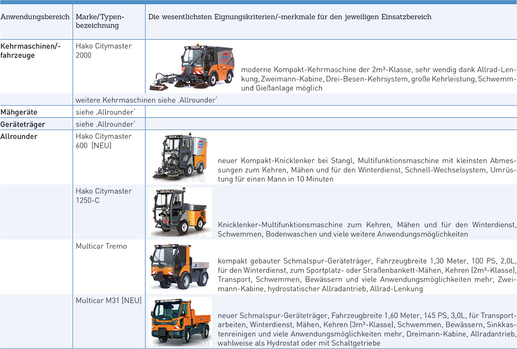This screenshot has width=517, height=349.
Task: Select the 'Multicar M31 [NEU]' cell
Action: [109, 300]
